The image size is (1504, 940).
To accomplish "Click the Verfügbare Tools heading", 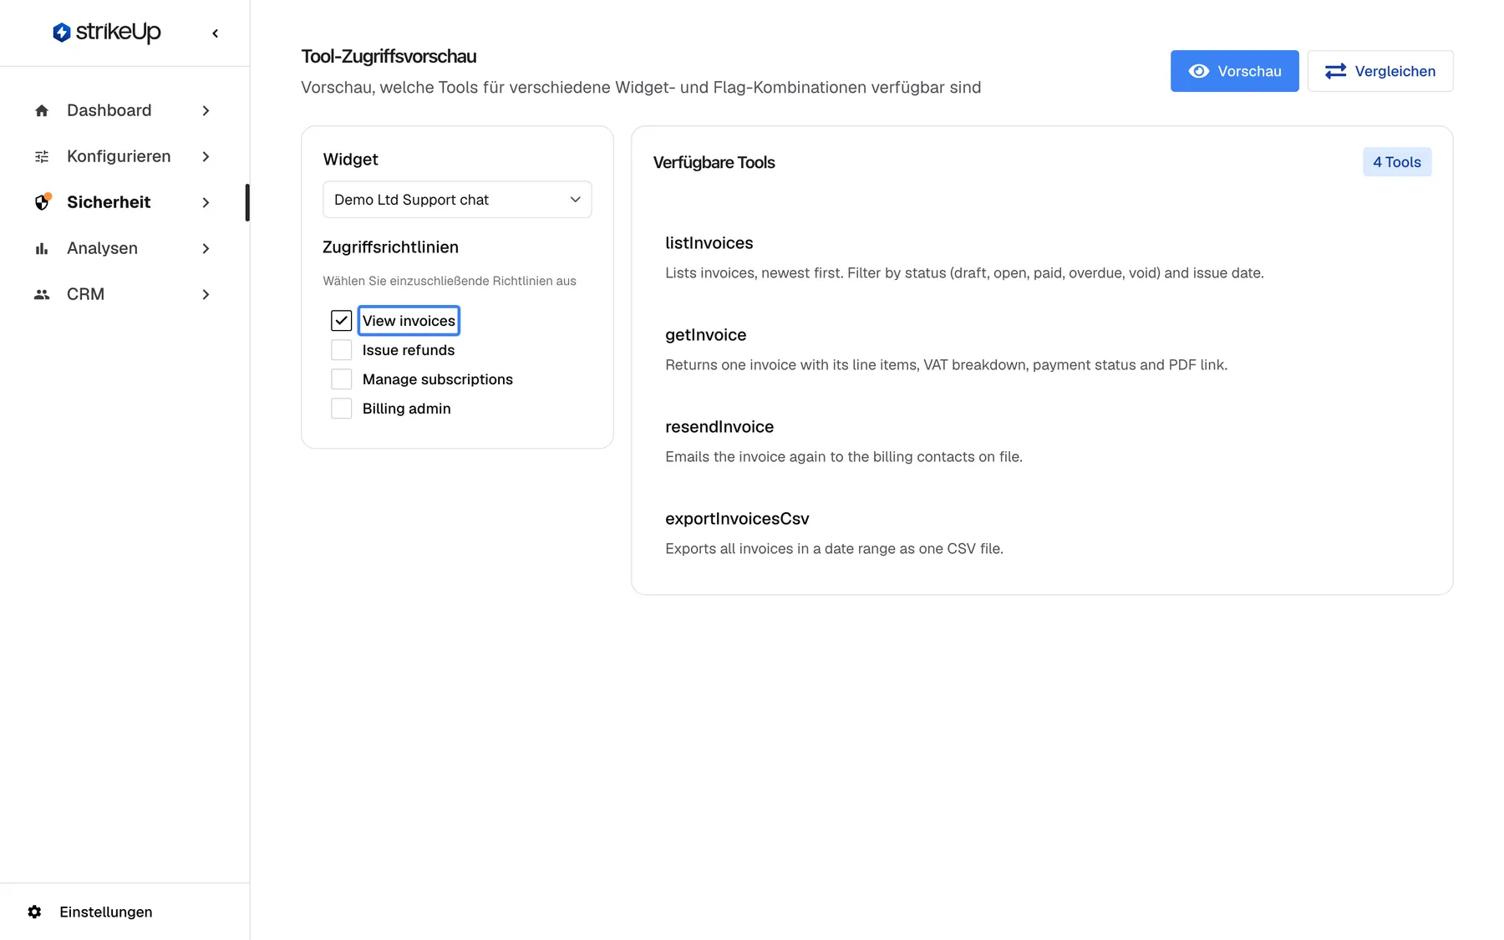I will click(x=714, y=163).
